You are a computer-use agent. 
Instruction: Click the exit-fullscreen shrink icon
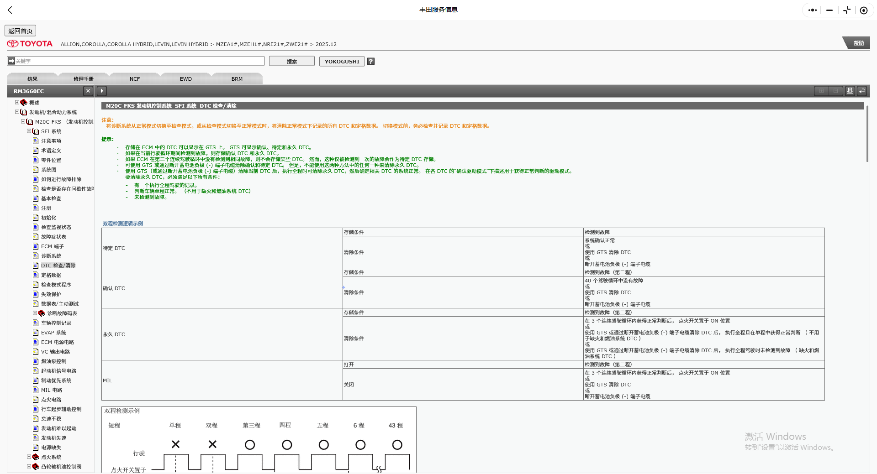(x=847, y=10)
